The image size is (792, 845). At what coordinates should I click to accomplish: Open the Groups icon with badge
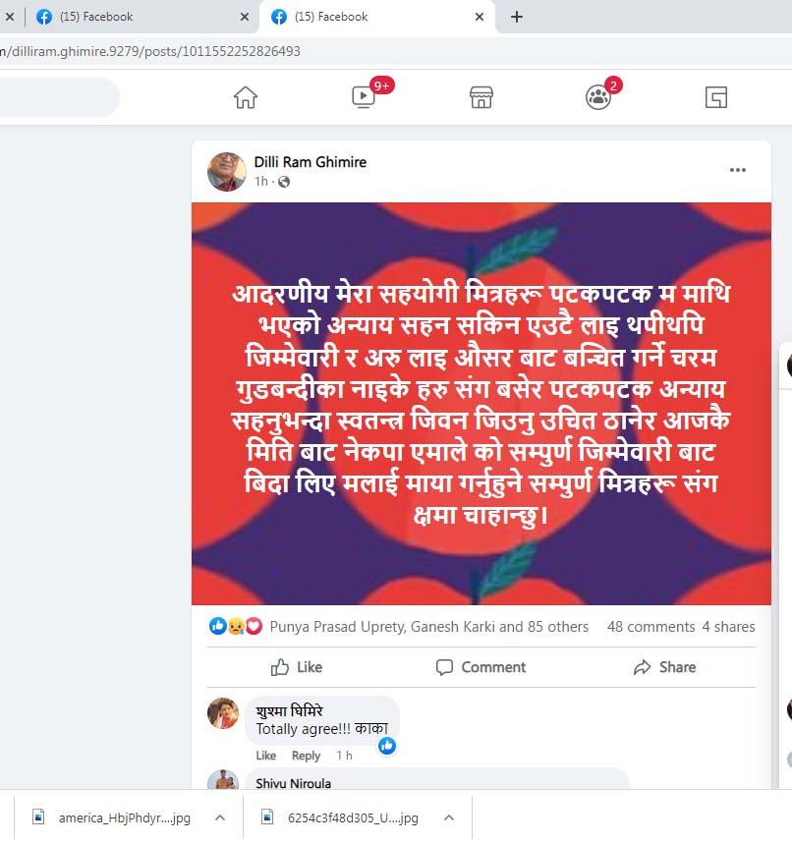pos(598,97)
